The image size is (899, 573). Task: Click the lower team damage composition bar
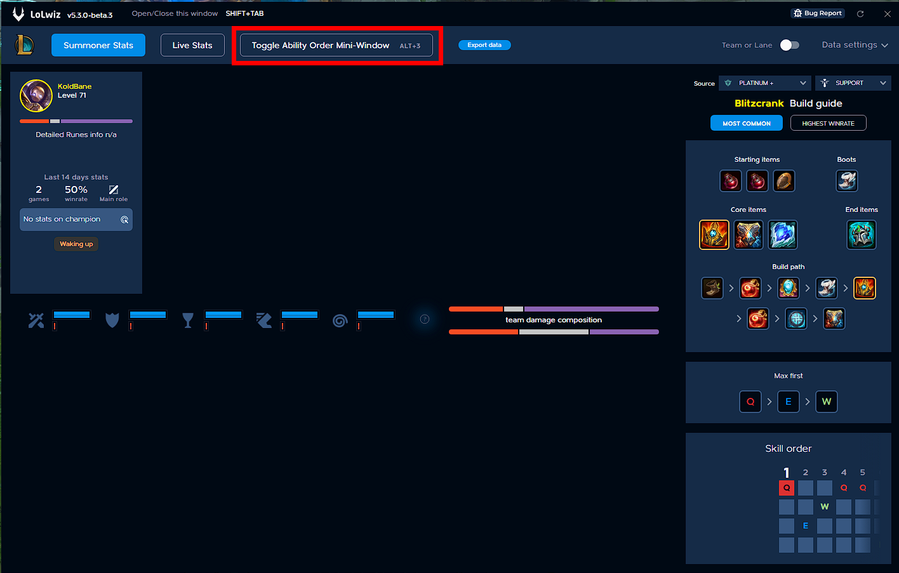(554, 332)
